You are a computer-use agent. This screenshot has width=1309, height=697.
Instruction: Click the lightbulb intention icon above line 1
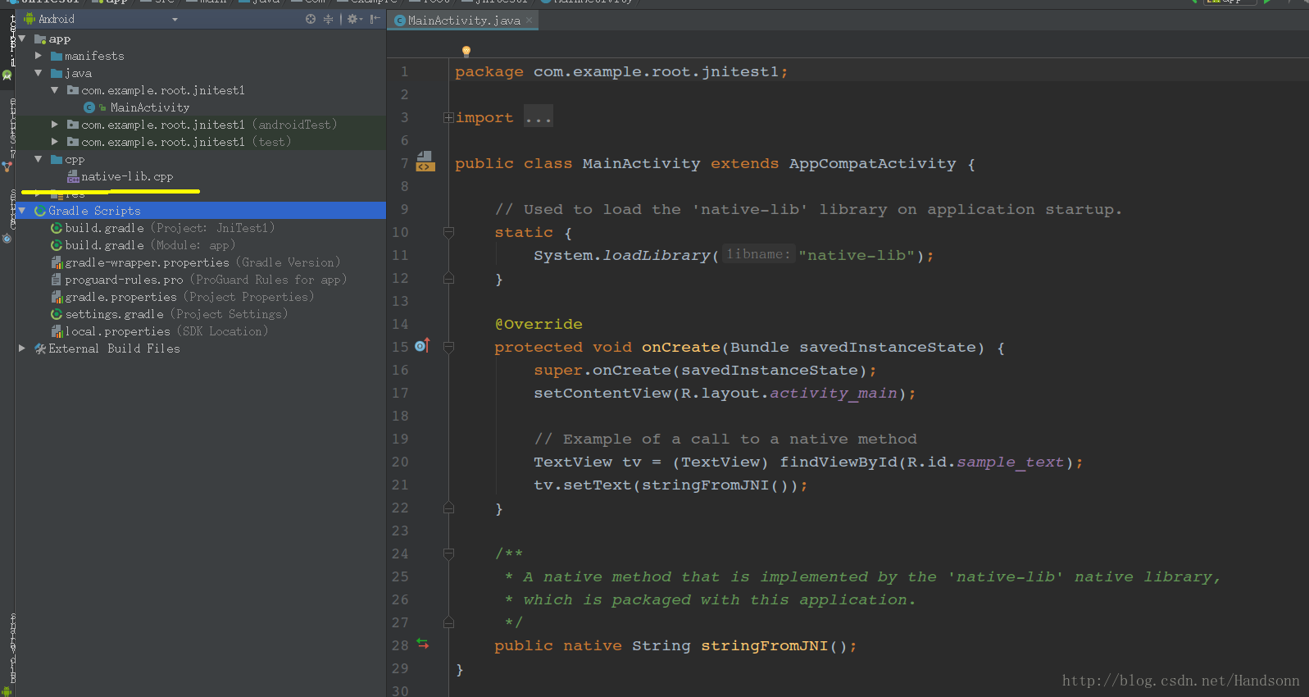click(x=466, y=52)
